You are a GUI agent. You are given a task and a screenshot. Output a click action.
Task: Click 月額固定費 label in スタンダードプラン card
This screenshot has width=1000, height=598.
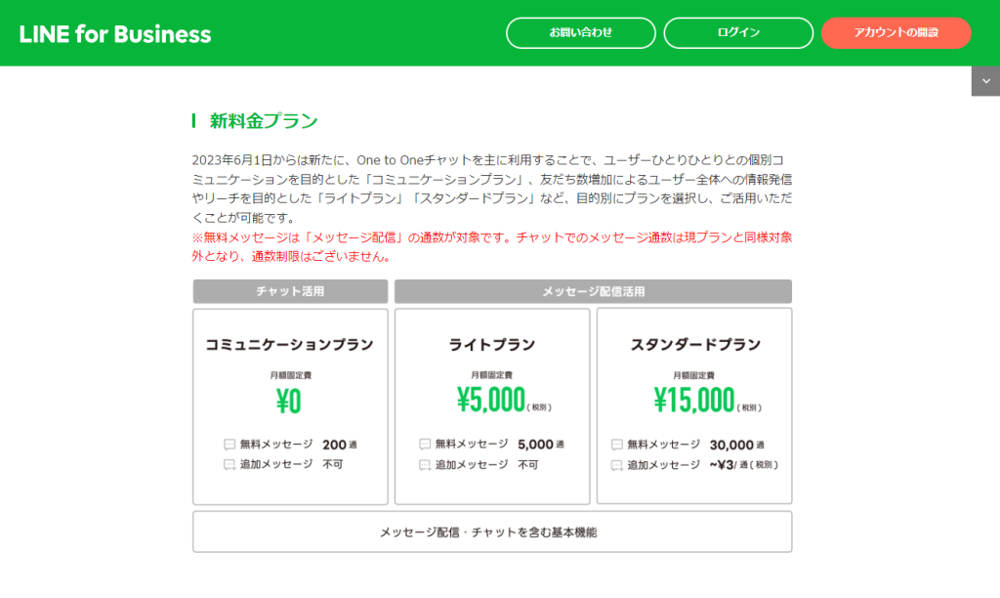click(694, 375)
